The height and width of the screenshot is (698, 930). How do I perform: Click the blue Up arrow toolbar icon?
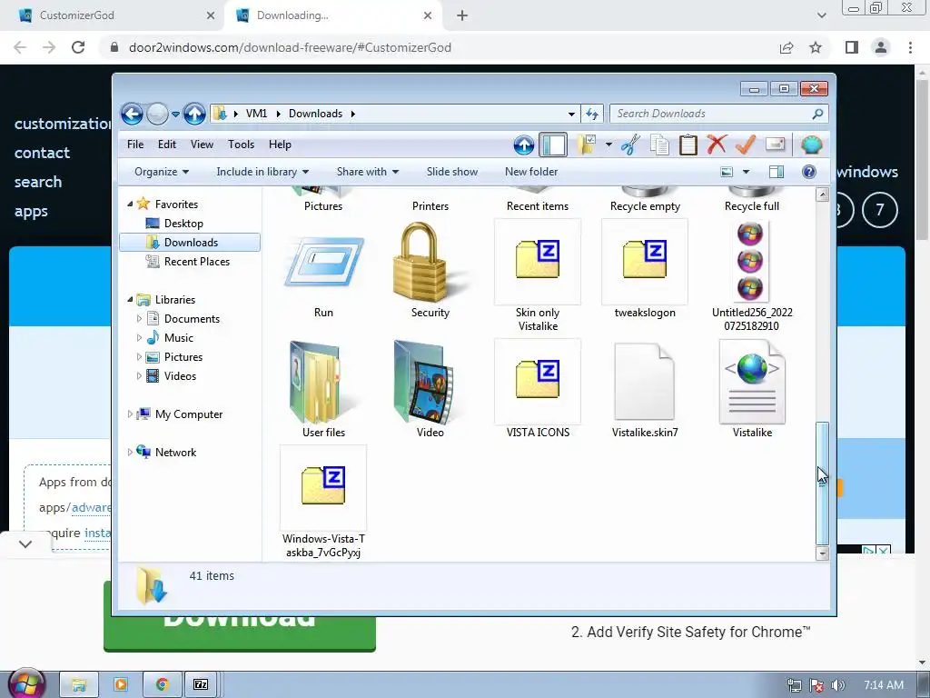pos(524,145)
